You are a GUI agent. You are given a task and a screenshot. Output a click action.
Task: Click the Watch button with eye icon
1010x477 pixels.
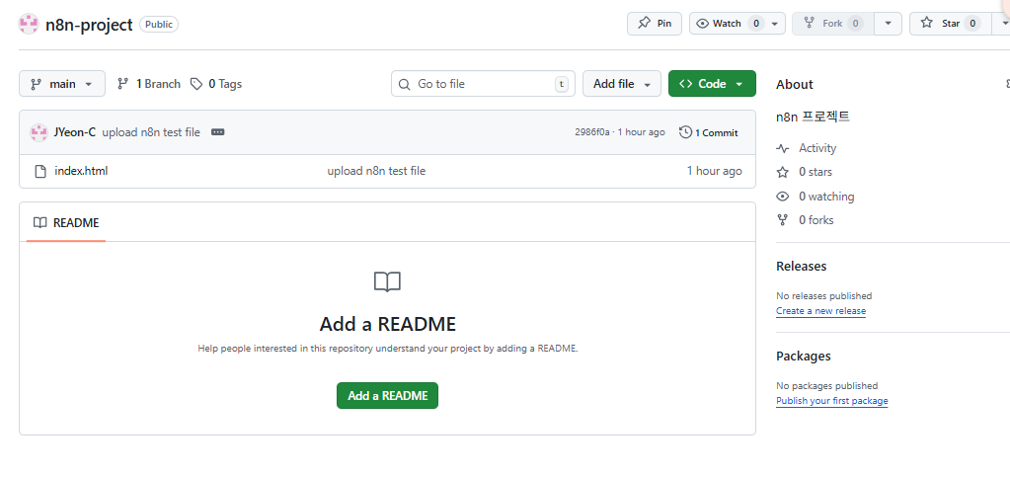pyautogui.click(x=727, y=23)
